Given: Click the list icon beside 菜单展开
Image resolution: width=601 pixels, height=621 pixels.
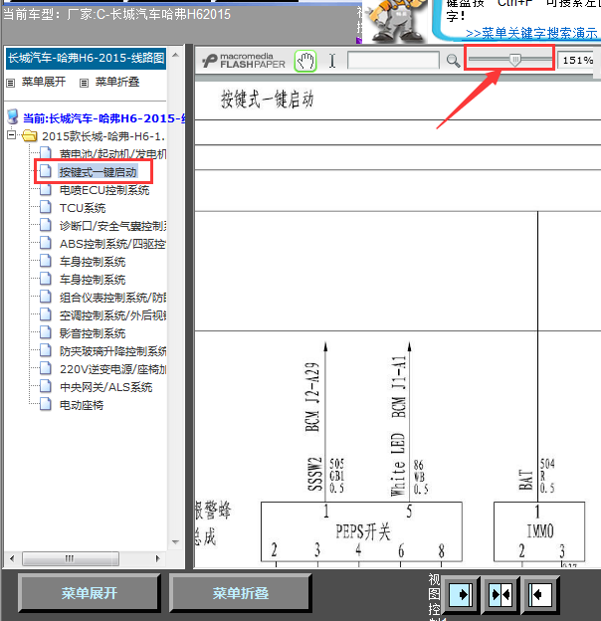Looking at the screenshot, I should coord(11,83).
